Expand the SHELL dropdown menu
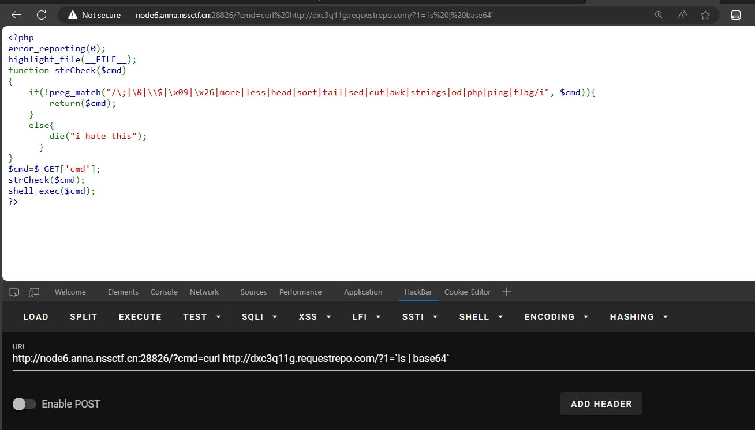 [x=481, y=317]
